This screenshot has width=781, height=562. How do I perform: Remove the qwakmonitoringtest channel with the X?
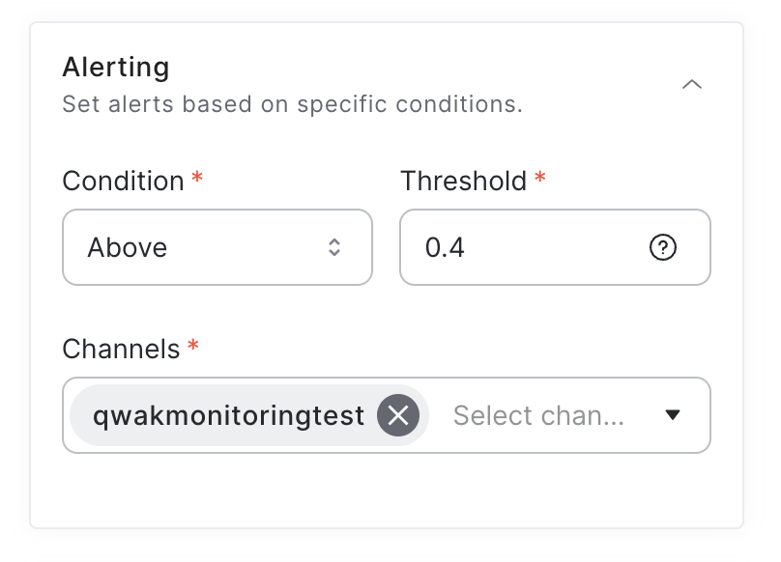pyautogui.click(x=398, y=415)
